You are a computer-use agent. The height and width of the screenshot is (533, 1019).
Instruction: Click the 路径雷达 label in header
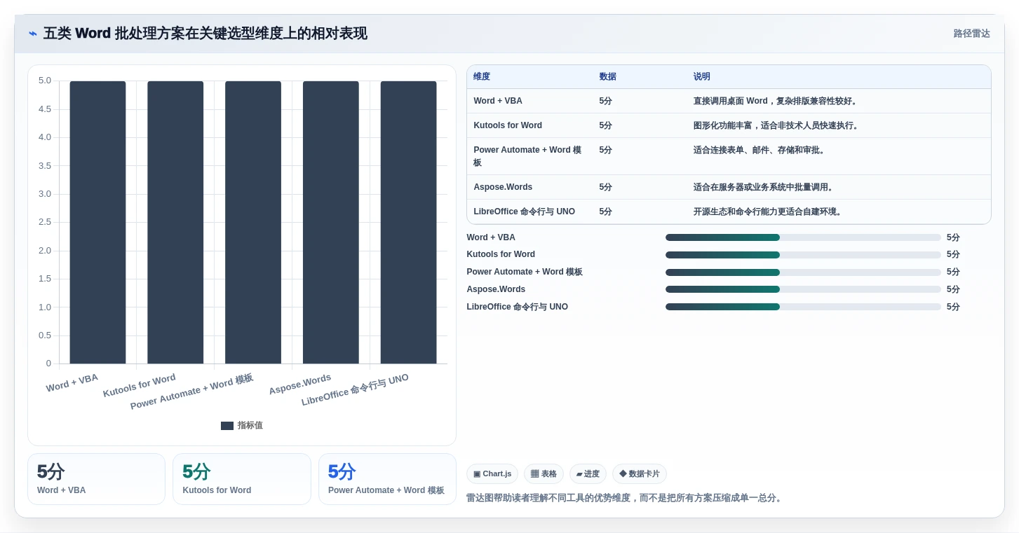pyautogui.click(x=971, y=34)
